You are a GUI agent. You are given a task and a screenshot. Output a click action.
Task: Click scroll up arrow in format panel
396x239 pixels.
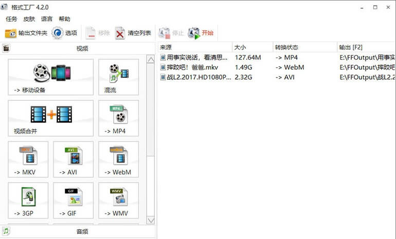click(151, 59)
